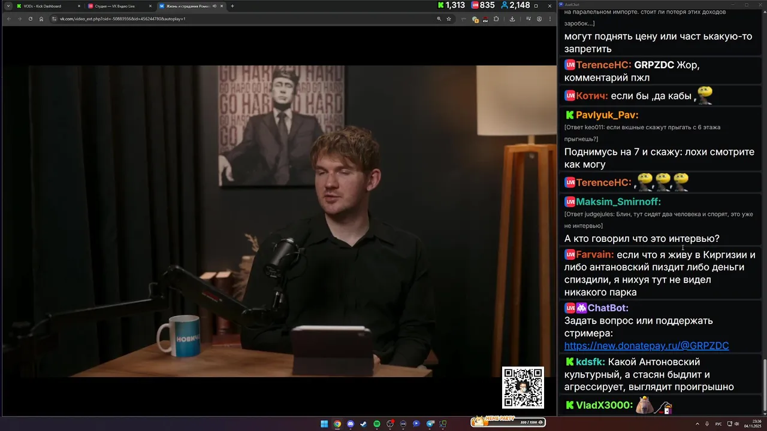Switch the РУС keyboard language
The image size is (767, 431).
[718, 424]
